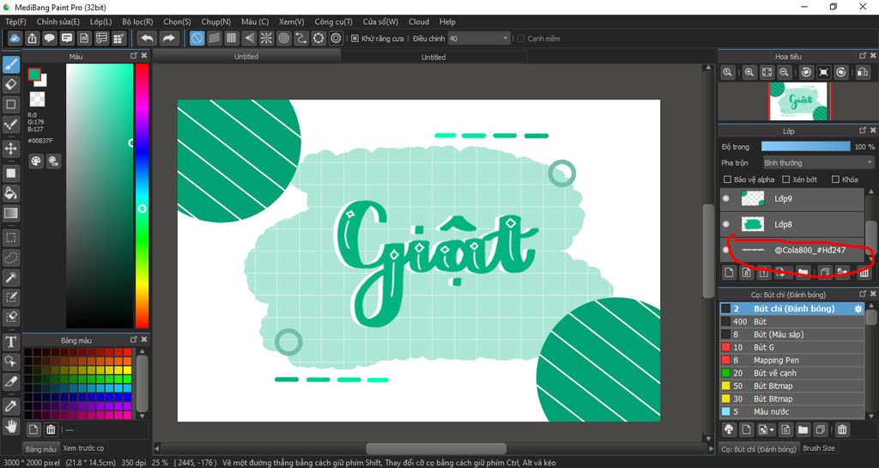Viewport: 879px width, 468px height.
Task: Switch to the Xem trước cọ tab
Action: (83, 448)
